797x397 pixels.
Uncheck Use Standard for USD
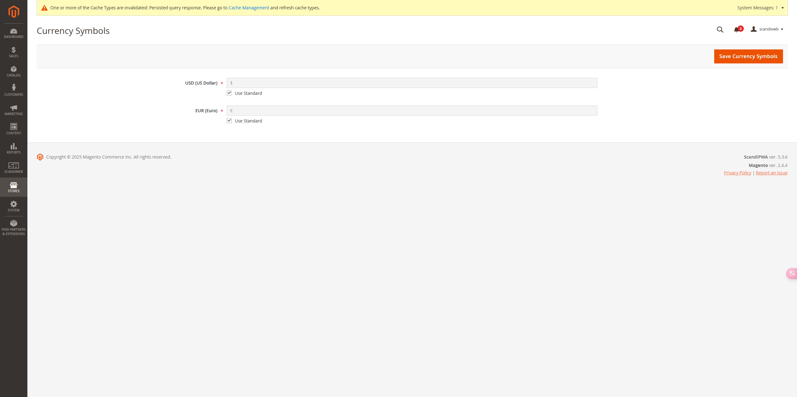(229, 93)
